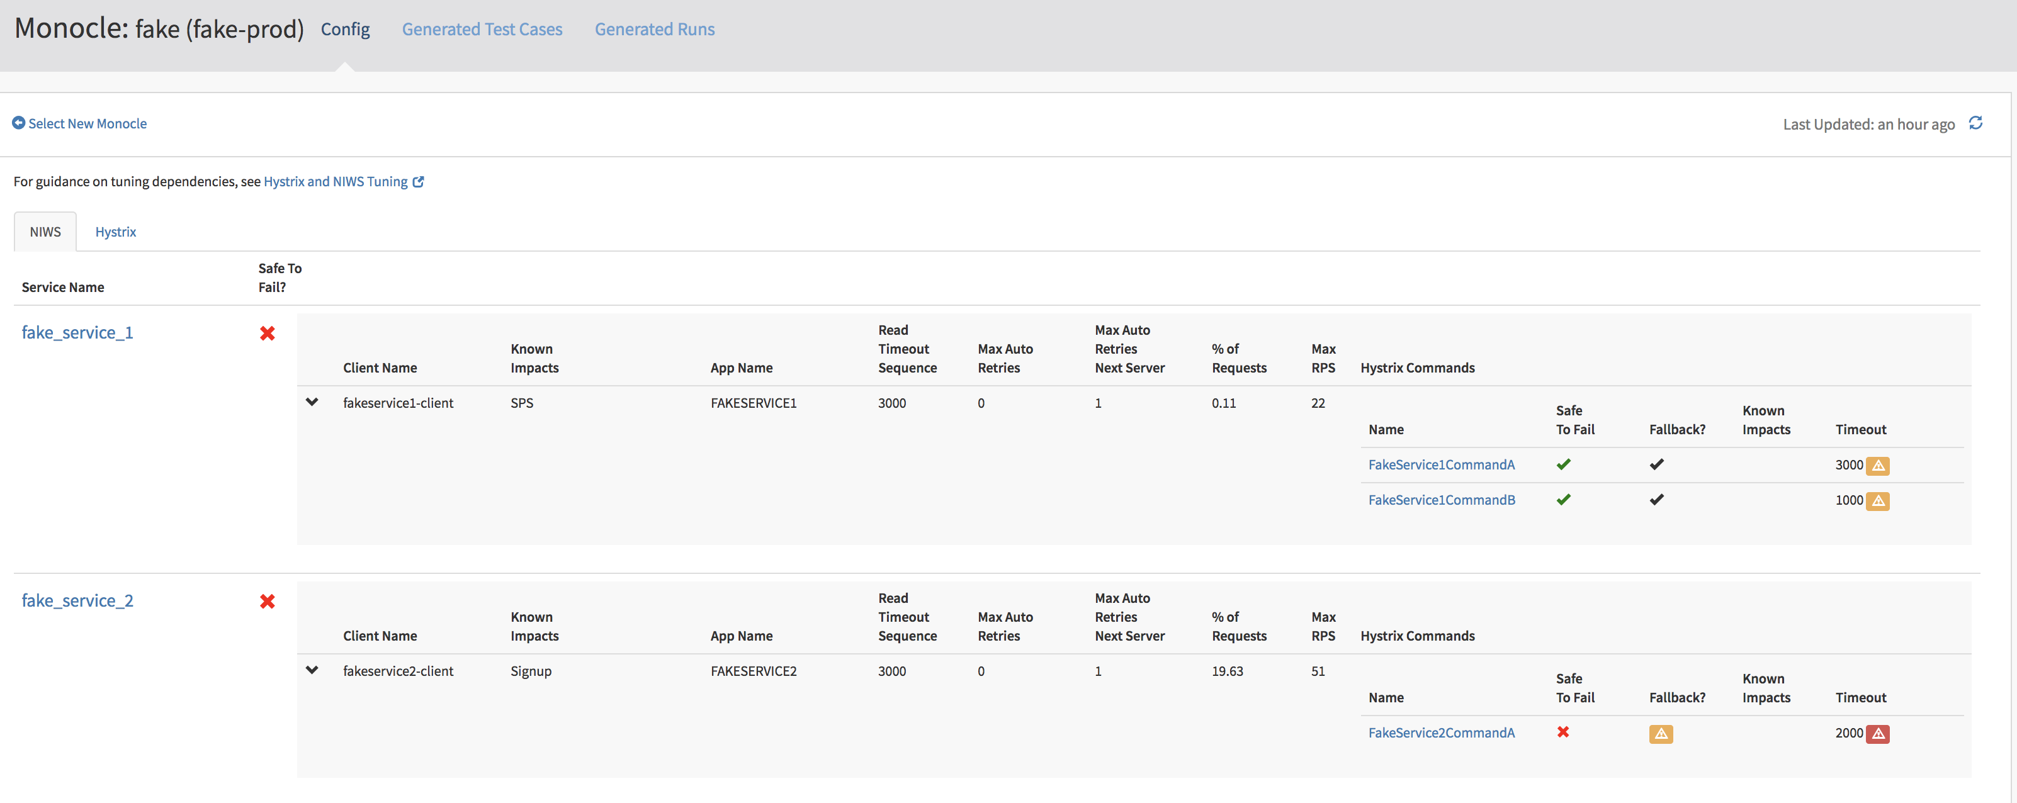The image size is (2017, 803).
Task: Click the external link icon after Hystrix and NIWS Tuning
Action: 418,182
